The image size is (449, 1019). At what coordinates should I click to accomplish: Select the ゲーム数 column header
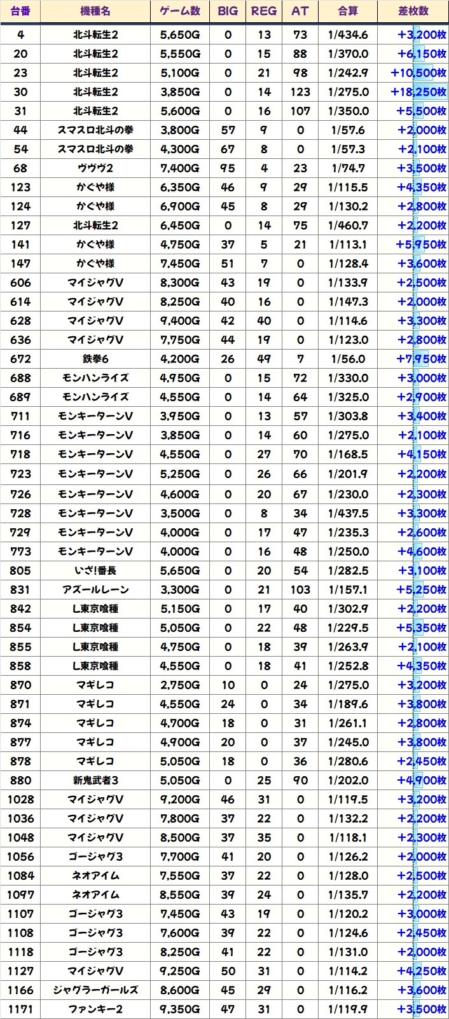(x=180, y=11)
